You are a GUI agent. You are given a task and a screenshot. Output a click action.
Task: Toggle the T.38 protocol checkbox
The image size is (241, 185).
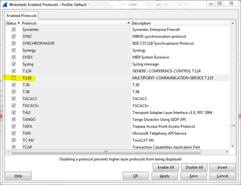[13, 92]
